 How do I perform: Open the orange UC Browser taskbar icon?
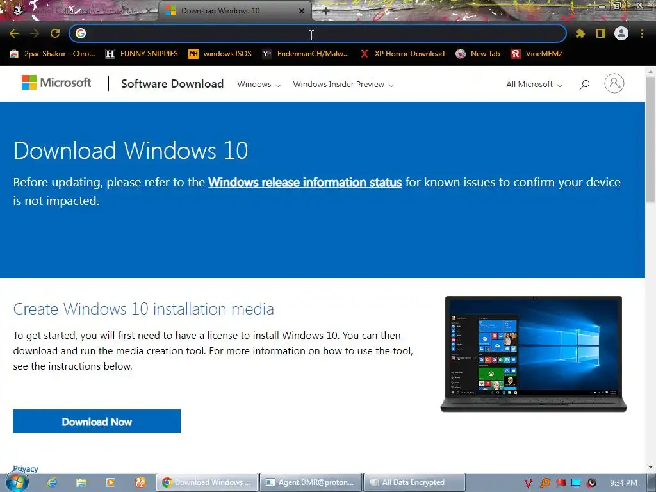click(140, 482)
